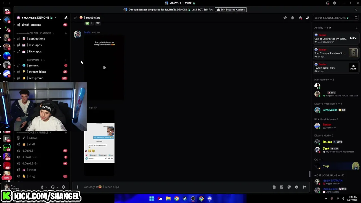Play Nate's video clip
The width and height of the screenshot is (361, 203).
[x=105, y=68]
